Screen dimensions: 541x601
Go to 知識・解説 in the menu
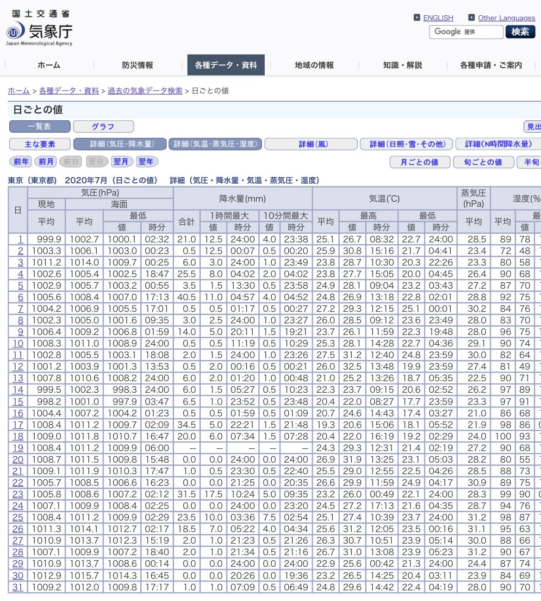click(403, 65)
